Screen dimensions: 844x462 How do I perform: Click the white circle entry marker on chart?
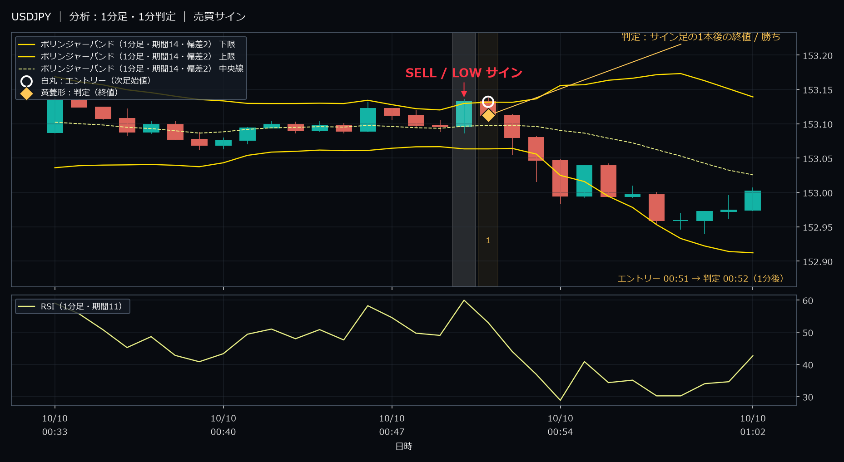click(488, 102)
